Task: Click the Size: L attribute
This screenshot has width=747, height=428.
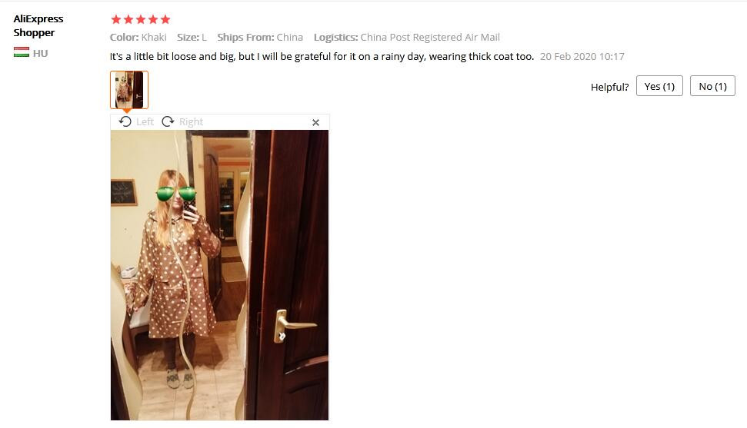Action: (x=192, y=37)
